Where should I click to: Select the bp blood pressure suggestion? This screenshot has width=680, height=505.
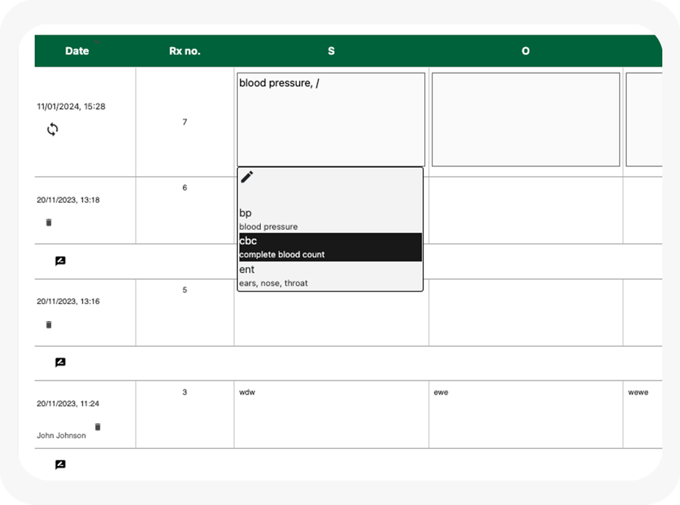(x=330, y=219)
